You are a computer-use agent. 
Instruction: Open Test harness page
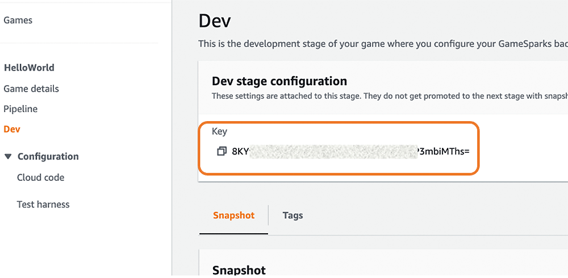[x=43, y=205]
